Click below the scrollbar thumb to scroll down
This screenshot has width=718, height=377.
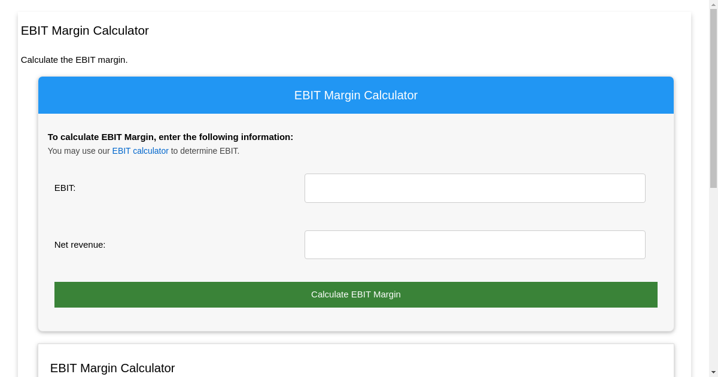click(714, 269)
